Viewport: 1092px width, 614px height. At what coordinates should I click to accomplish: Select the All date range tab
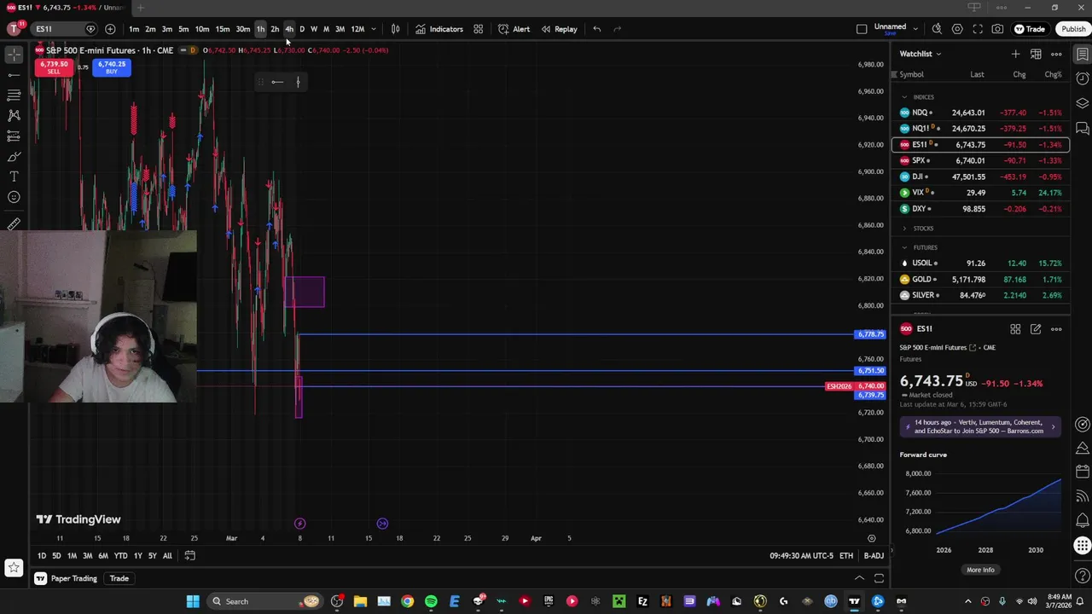pyautogui.click(x=167, y=556)
